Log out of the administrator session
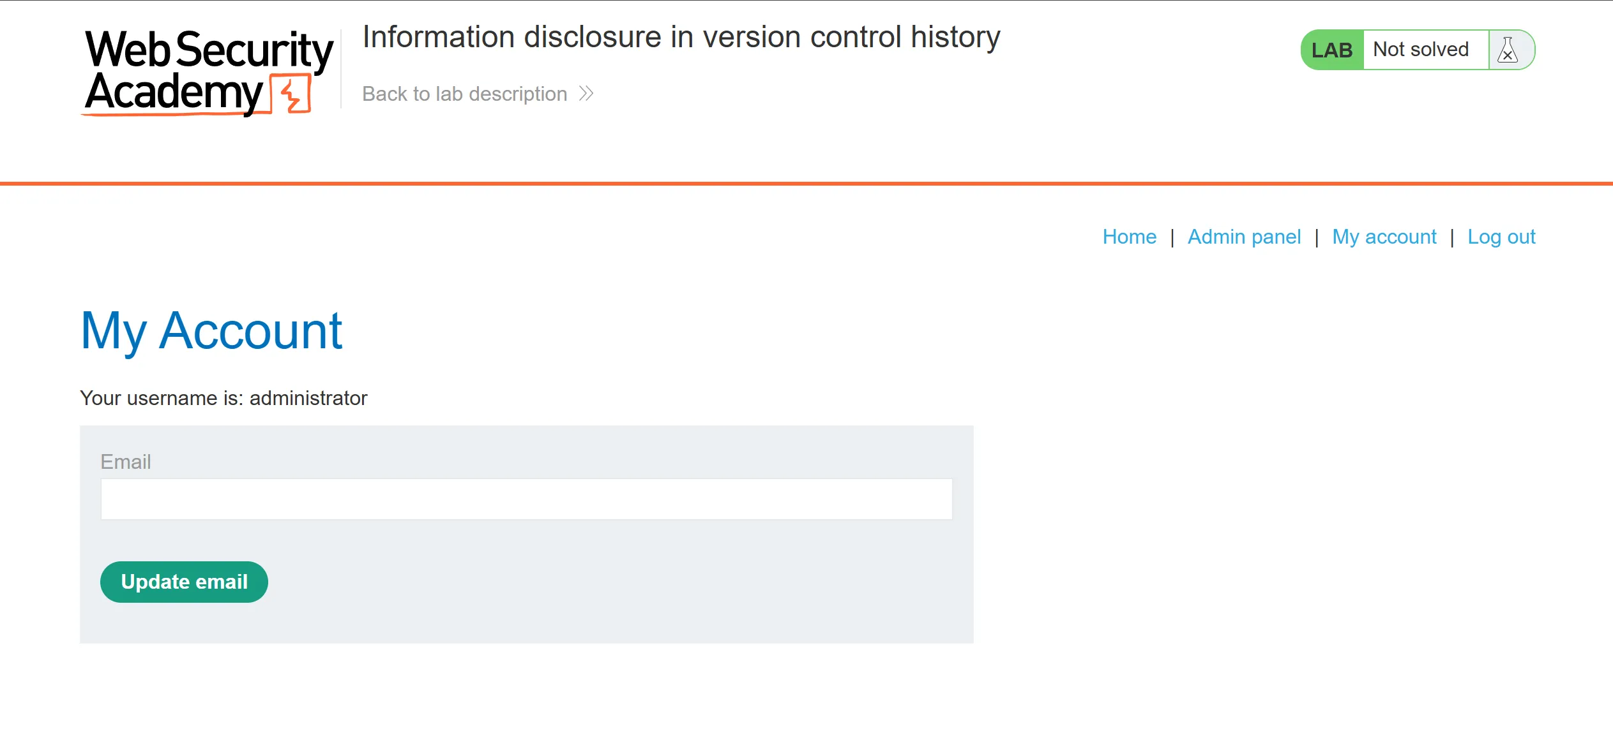Screen dimensions: 1613x745 pyautogui.click(x=1501, y=237)
